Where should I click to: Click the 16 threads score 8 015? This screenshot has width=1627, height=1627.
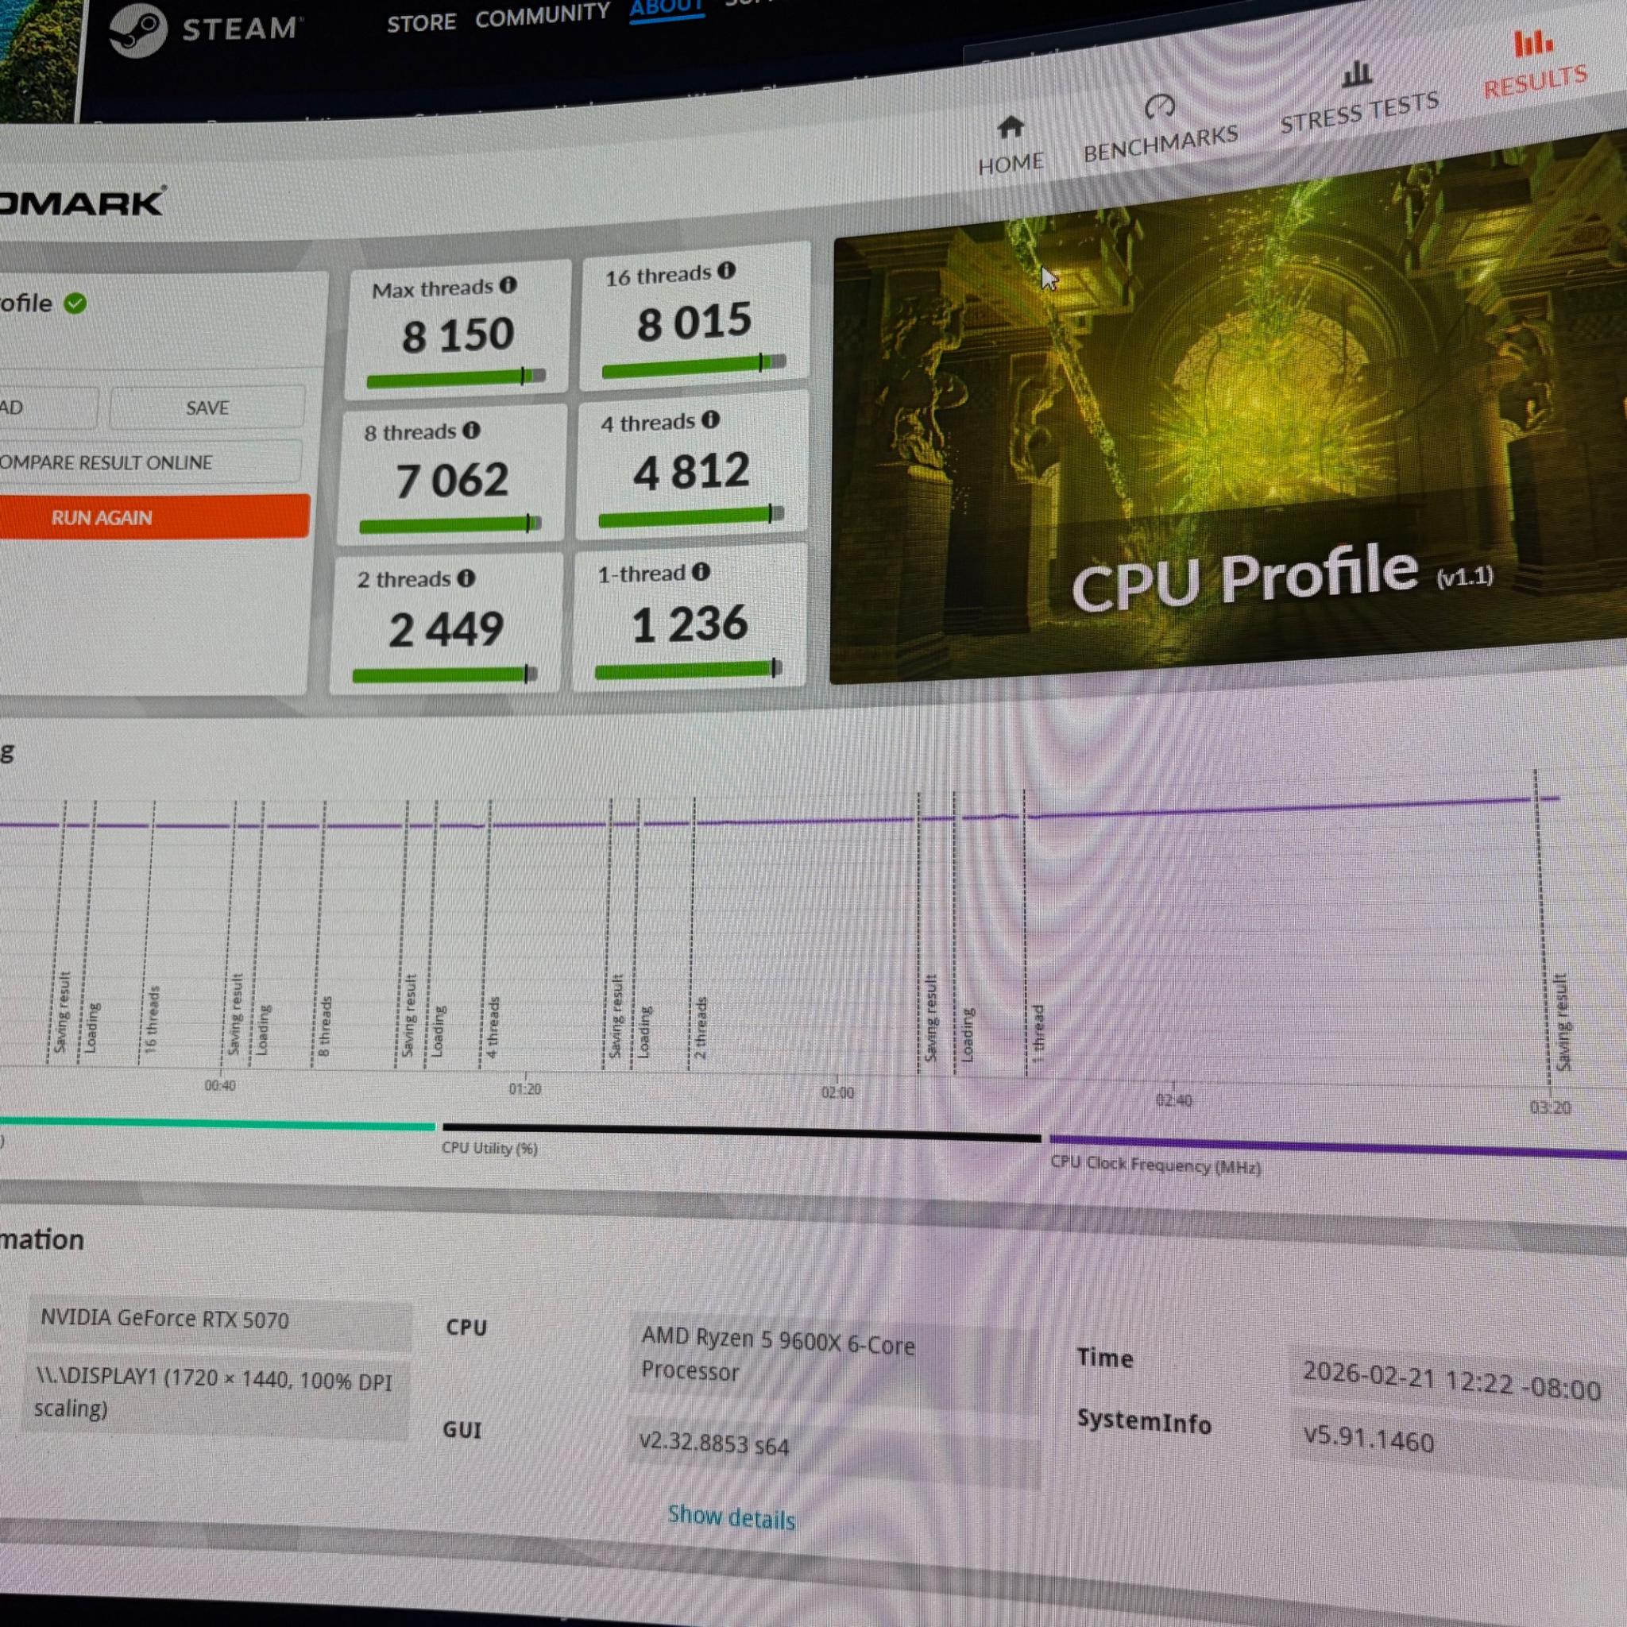[x=694, y=322]
